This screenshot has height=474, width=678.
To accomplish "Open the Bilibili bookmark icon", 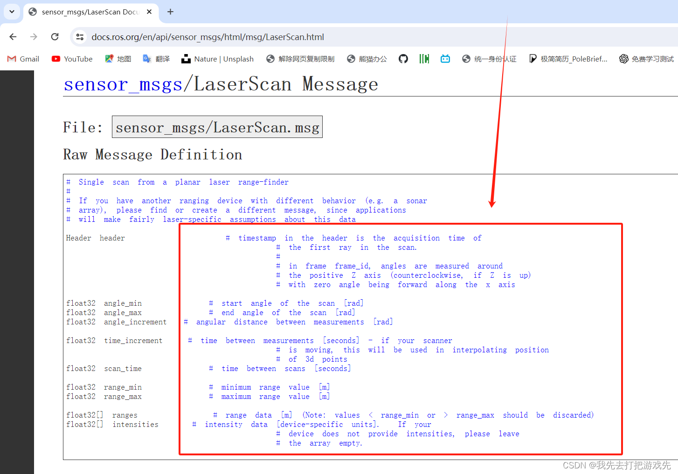I will click(445, 59).
